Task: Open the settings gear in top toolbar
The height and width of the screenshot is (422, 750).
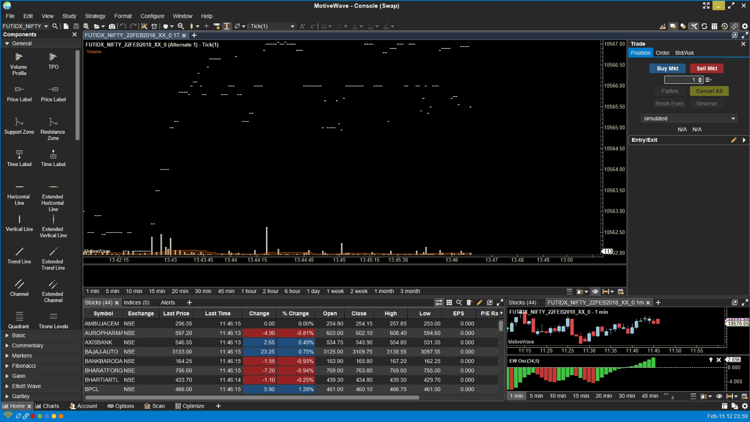Action: [745, 26]
